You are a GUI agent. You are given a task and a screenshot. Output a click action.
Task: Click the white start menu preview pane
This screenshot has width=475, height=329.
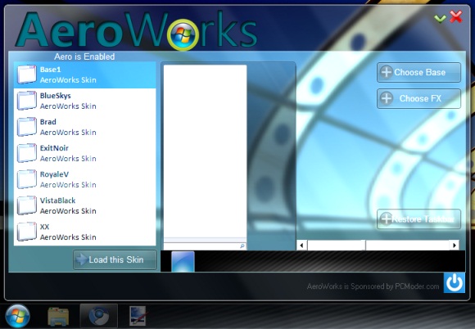(205, 151)
